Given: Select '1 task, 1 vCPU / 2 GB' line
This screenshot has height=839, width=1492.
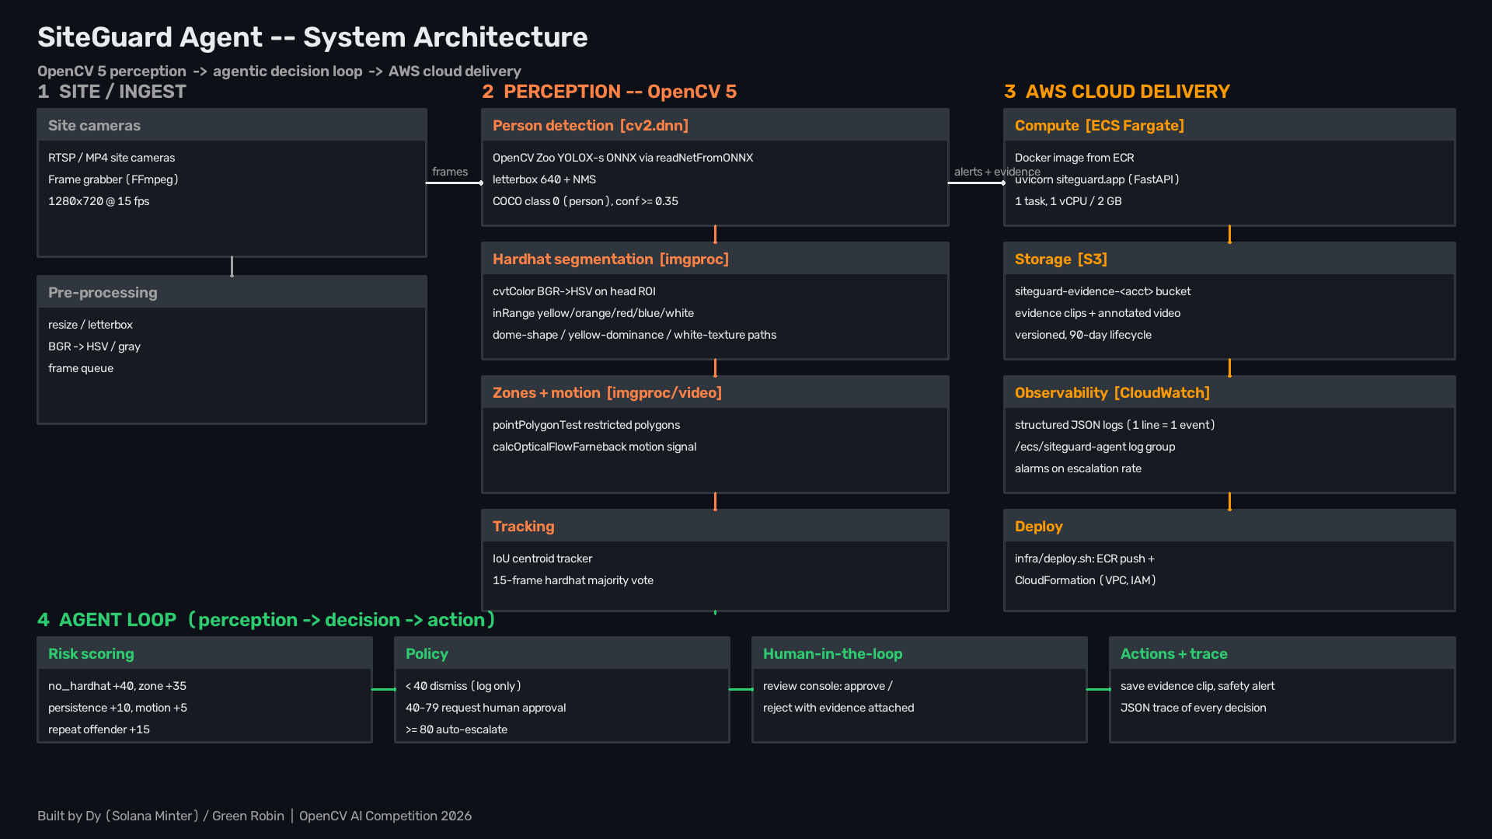Looking at the screenshot, I should [x=1068, y=201].
